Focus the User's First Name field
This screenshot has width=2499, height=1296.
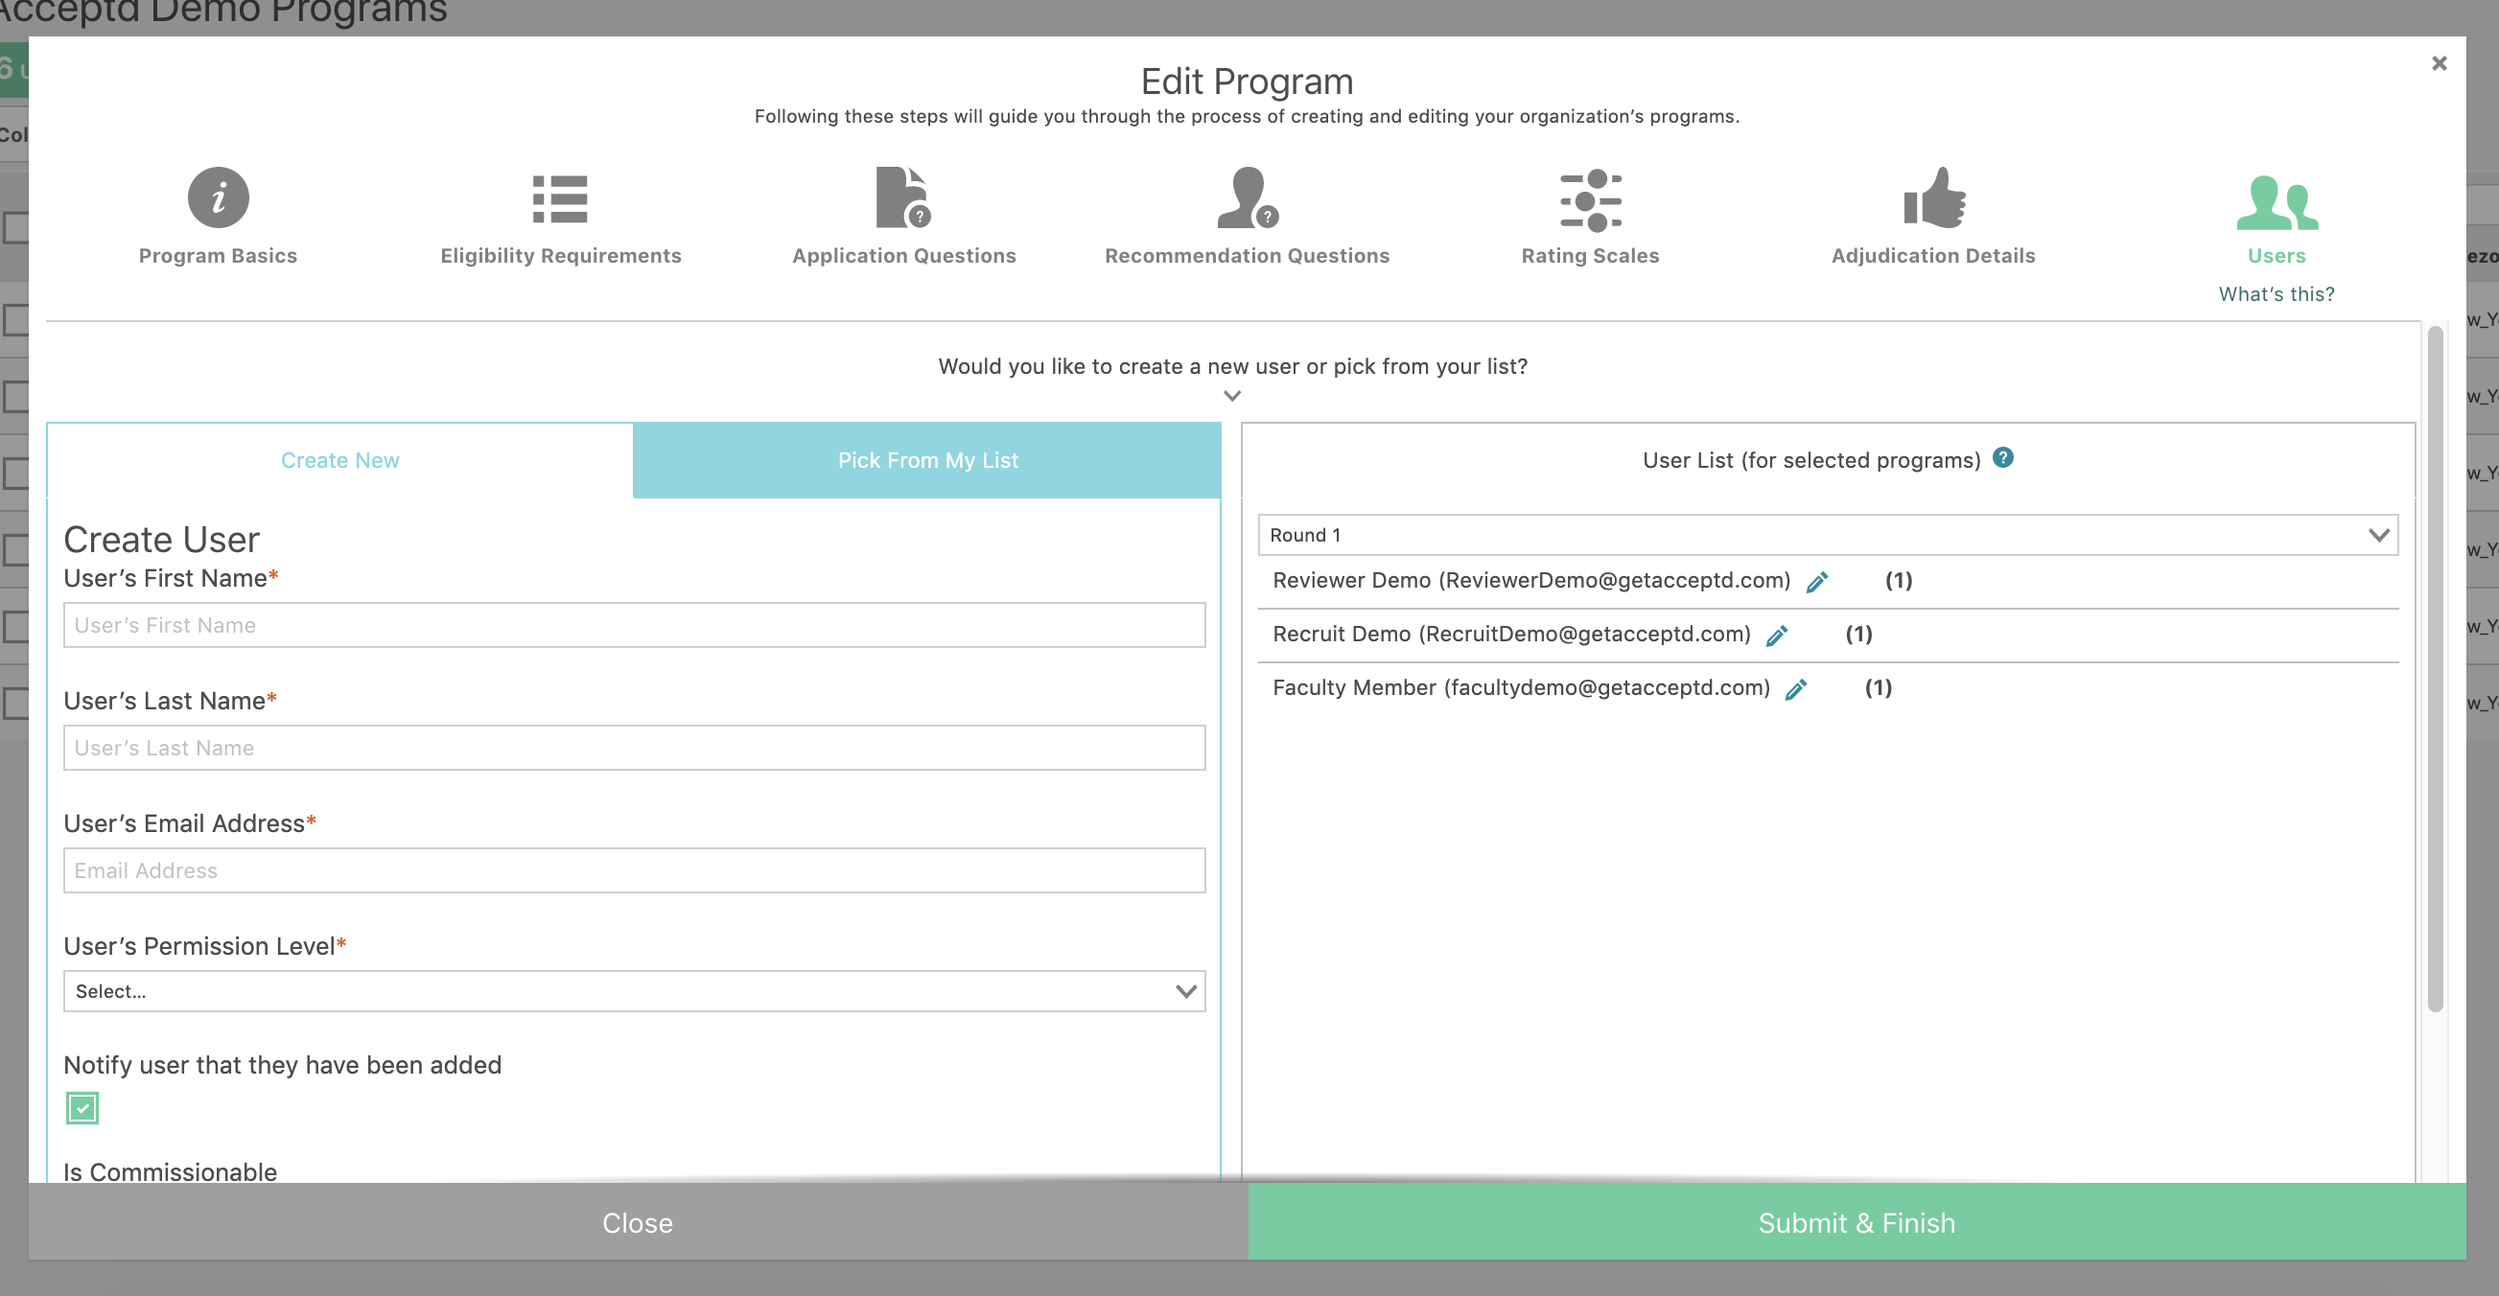click(635, 626)
